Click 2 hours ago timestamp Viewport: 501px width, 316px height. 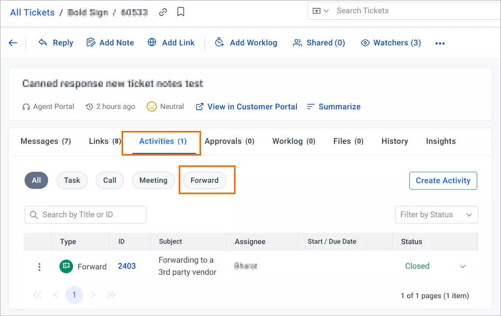[111, 107]
